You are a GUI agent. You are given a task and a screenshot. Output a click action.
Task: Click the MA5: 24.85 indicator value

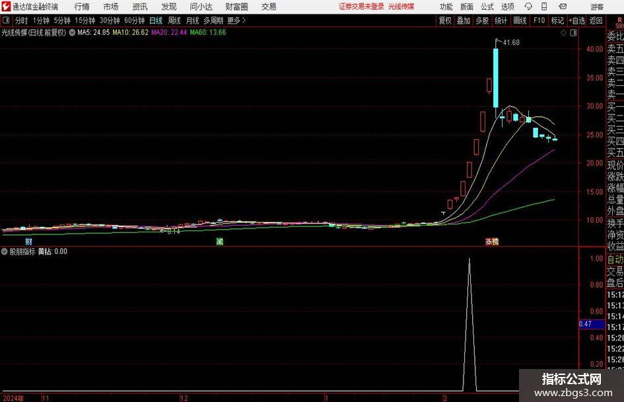[93, 32]
